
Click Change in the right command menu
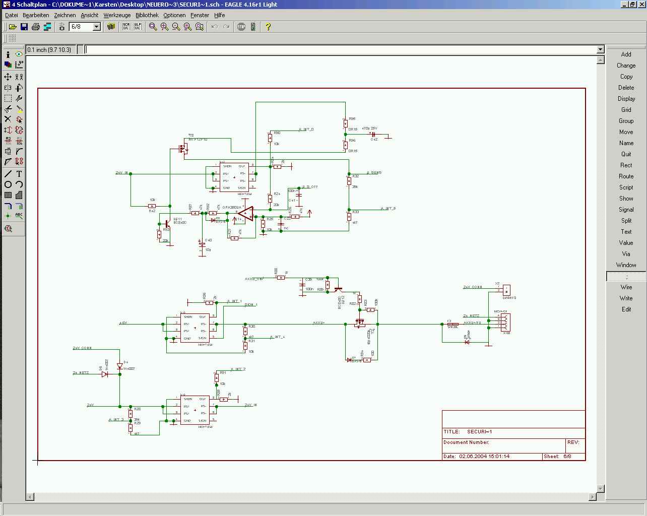coord(626,66)
